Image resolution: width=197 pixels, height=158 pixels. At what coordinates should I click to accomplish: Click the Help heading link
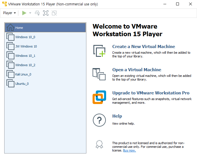tap(117, 116)
